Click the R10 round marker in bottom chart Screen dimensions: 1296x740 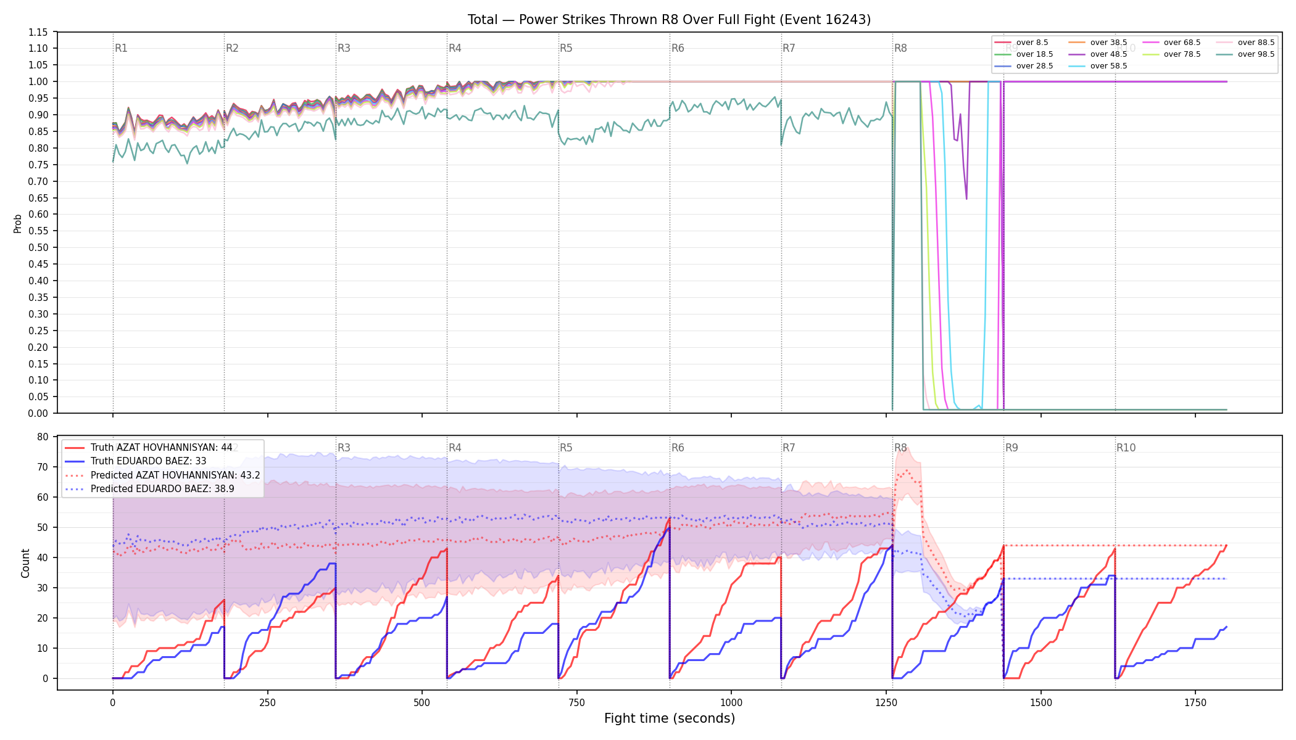[x=1126, y=448]
